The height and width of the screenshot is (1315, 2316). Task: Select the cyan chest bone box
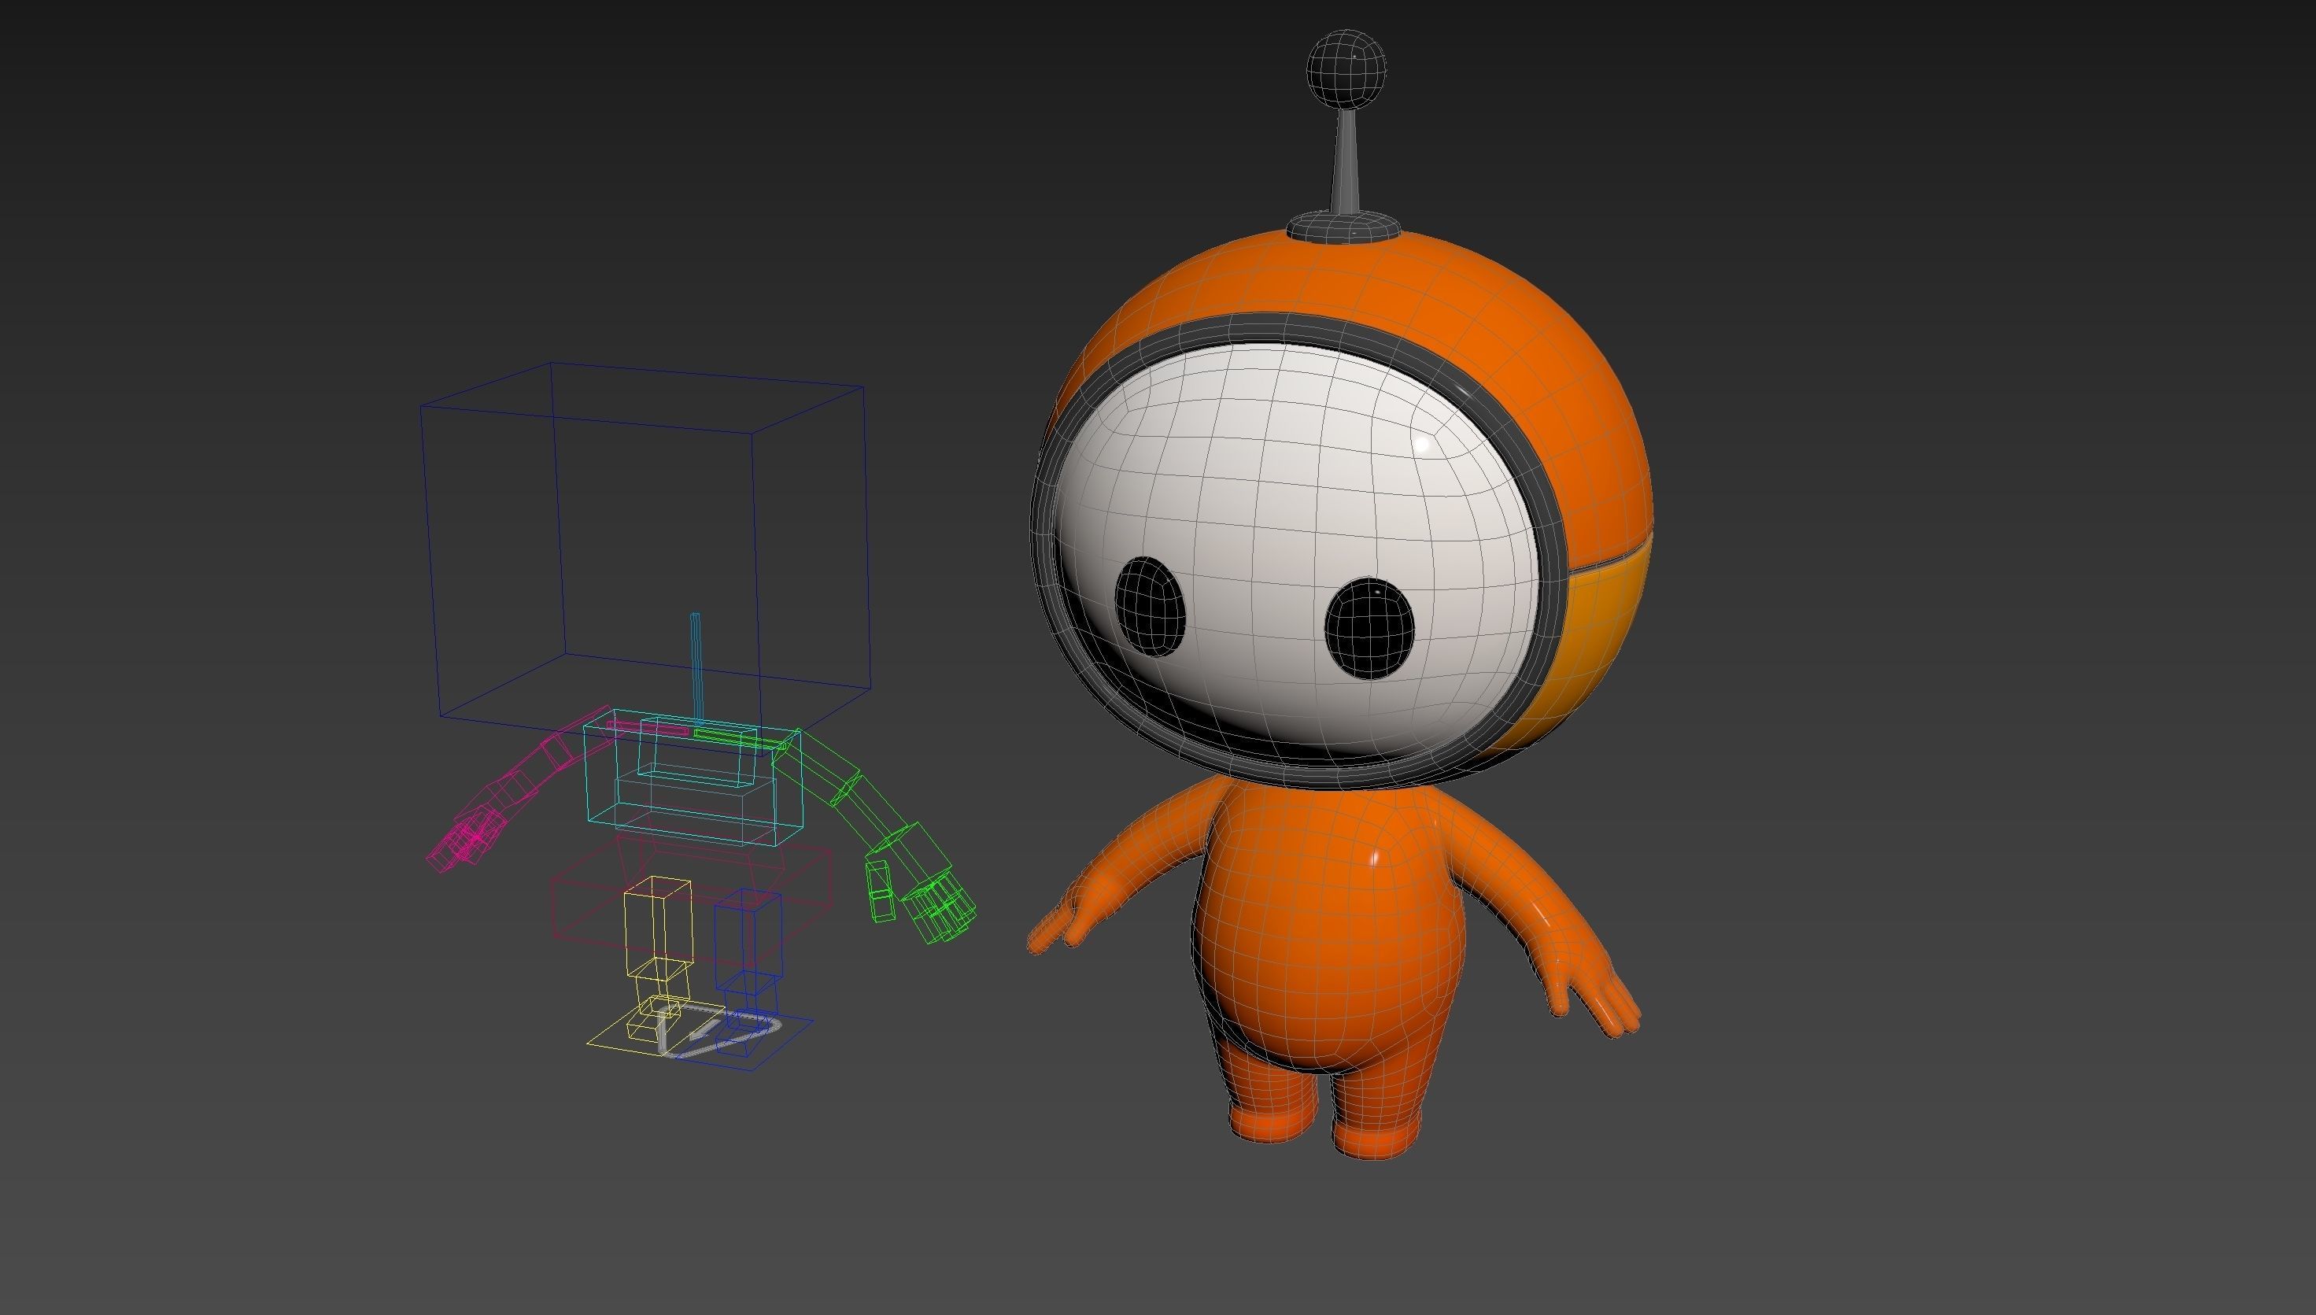coord(693,778)
